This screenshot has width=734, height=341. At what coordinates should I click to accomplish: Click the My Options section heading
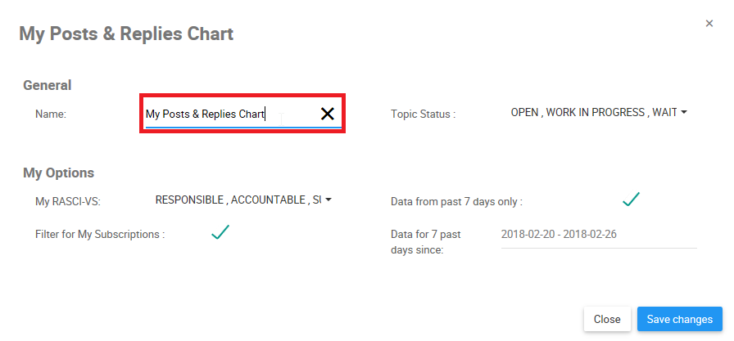(59, 173)
